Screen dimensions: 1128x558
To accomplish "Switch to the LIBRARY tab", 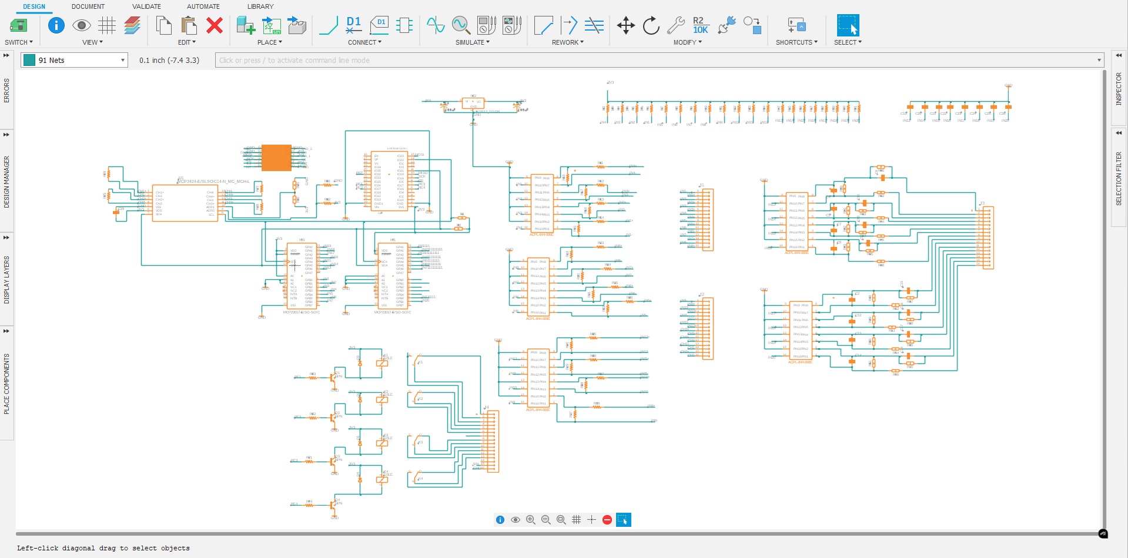I will pos(260,6).
